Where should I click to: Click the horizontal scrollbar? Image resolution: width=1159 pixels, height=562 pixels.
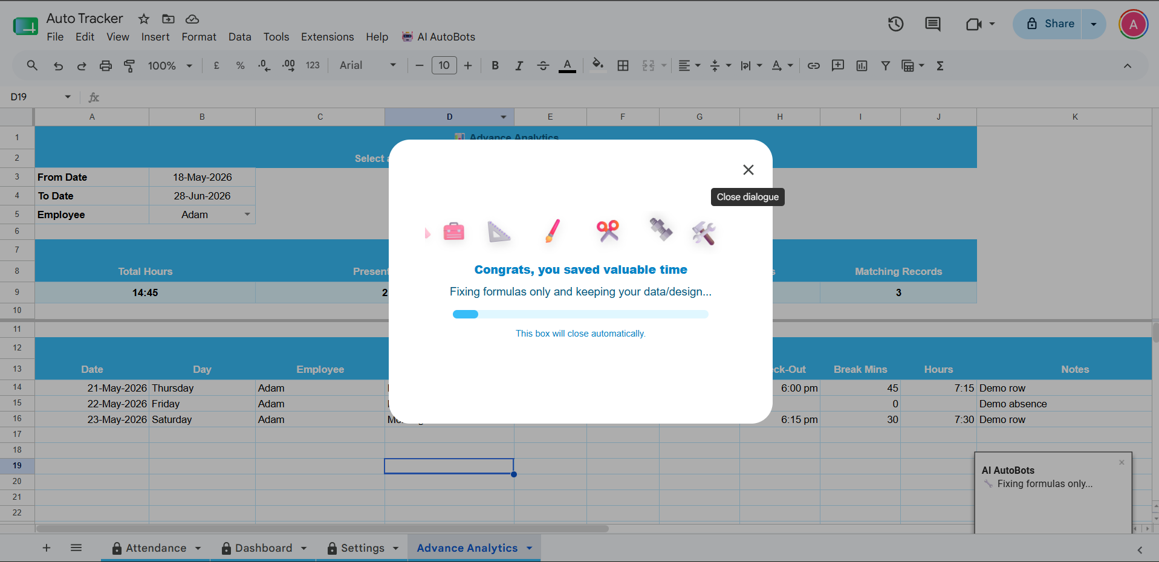[322, 529]
